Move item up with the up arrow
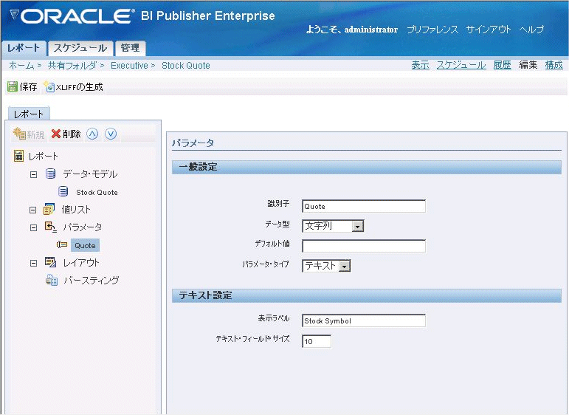 92,134
